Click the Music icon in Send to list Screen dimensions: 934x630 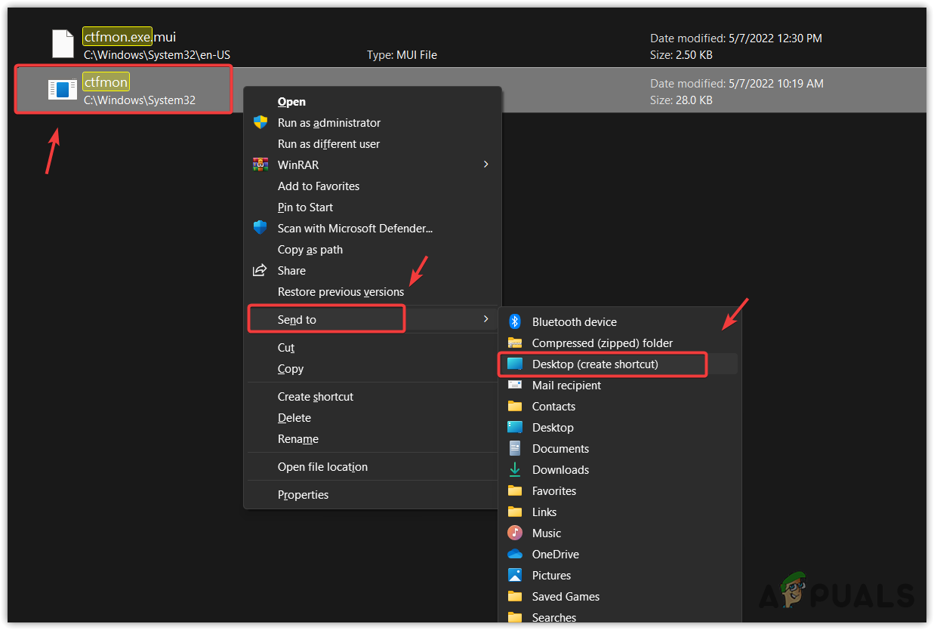pos(514,533)
